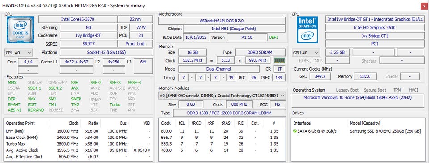Click the CR value 1T
The width and height of the screenshot is (429, 163).
279,69
